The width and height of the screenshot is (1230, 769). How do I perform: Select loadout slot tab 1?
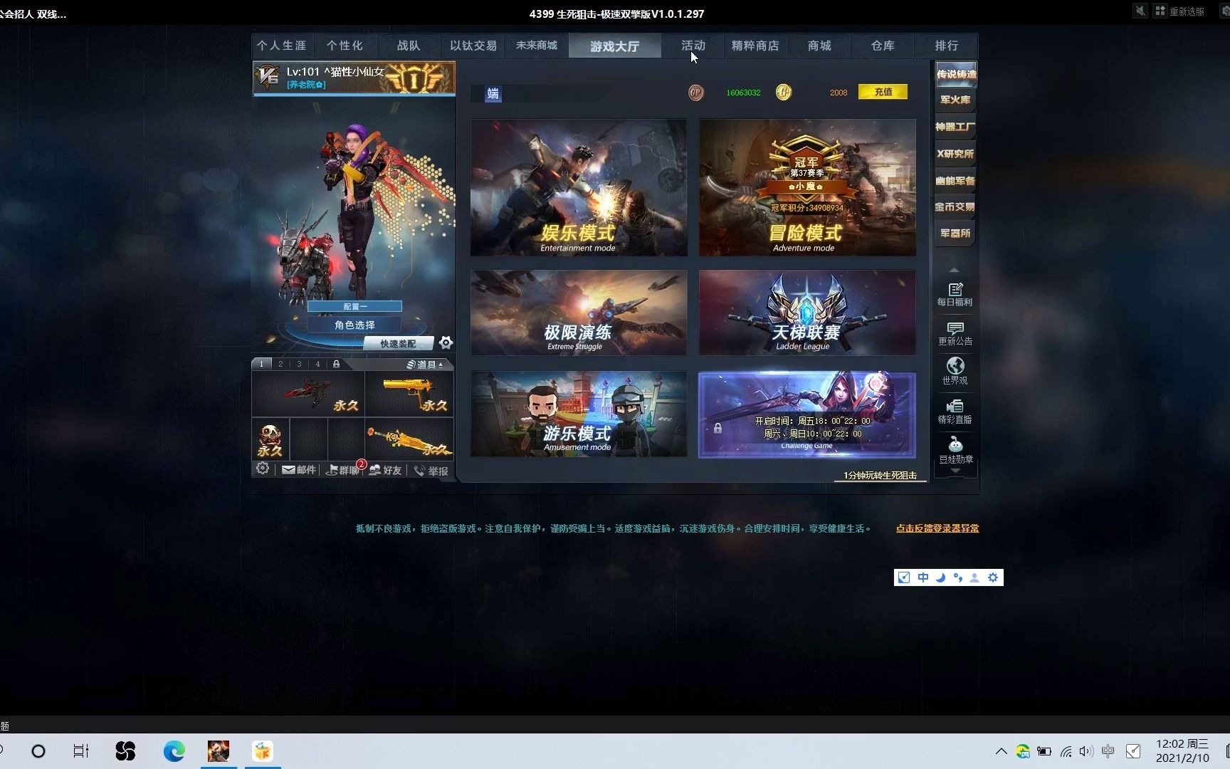(x=261, y=364)
